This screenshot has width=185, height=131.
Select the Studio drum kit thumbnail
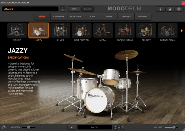point(17,30)
